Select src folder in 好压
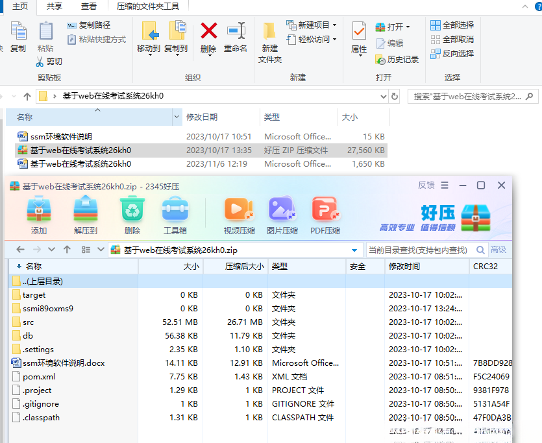The width and height of the screenshot is (542, 443). [260, 322]
